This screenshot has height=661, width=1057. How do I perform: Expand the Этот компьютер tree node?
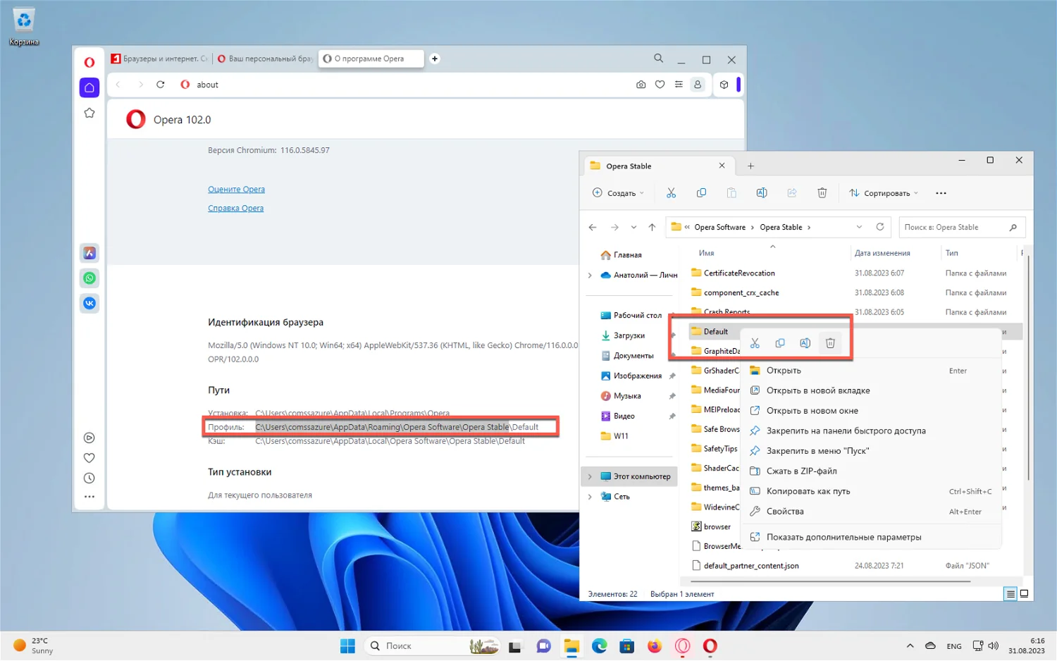pyautogui.click(x=590, y=477)
